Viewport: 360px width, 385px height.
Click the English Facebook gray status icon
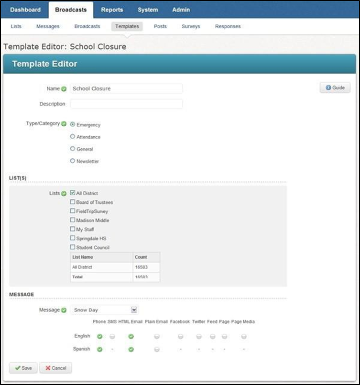click(180, 337)
